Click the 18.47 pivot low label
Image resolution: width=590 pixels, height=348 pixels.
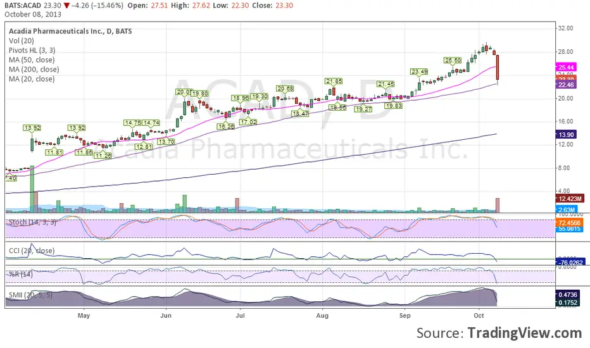pos(300,113)
